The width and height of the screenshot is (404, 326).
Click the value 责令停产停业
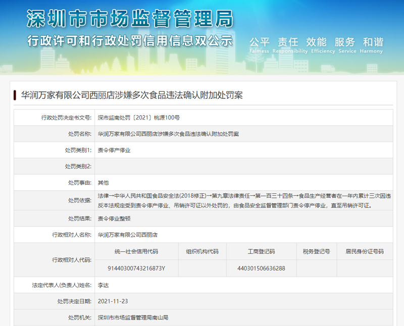114,150
